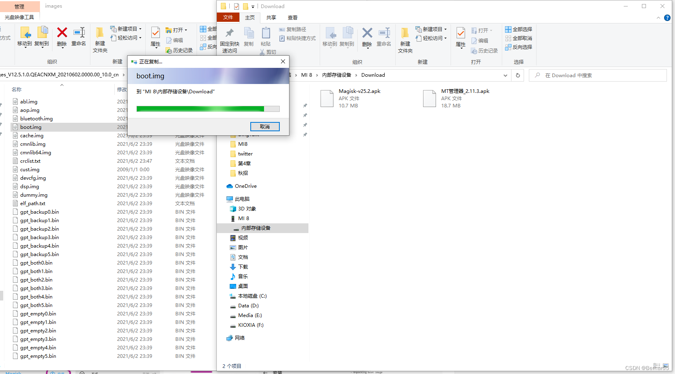Select MI8 folder in navigation pane
The height and width of the screenshot is (374, 675).
click(x=239, y=144)
